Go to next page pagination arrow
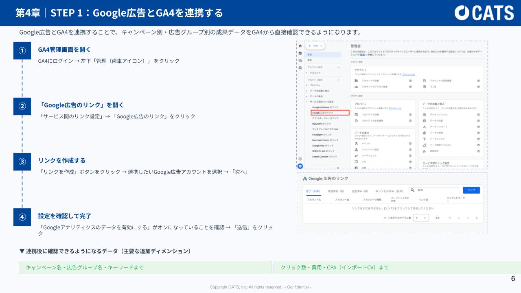Viewport: 521px width, 293px height. pyautogui.click(x=468, y=218)
